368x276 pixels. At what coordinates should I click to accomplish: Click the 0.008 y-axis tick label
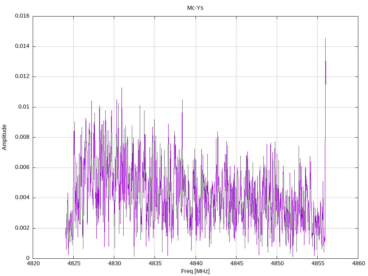point(22,137)
